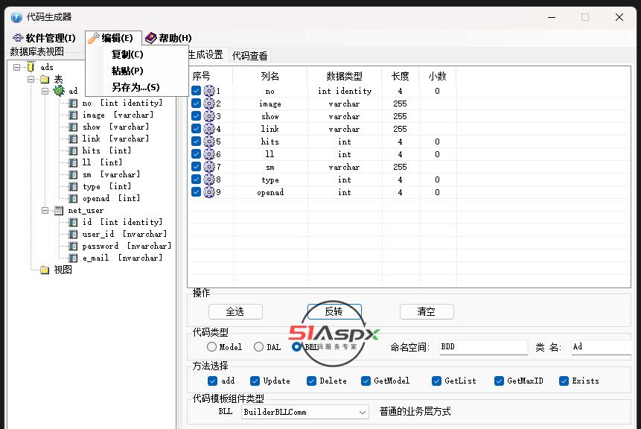Click column icon beside image [varchar]

(x=73, y=115)
